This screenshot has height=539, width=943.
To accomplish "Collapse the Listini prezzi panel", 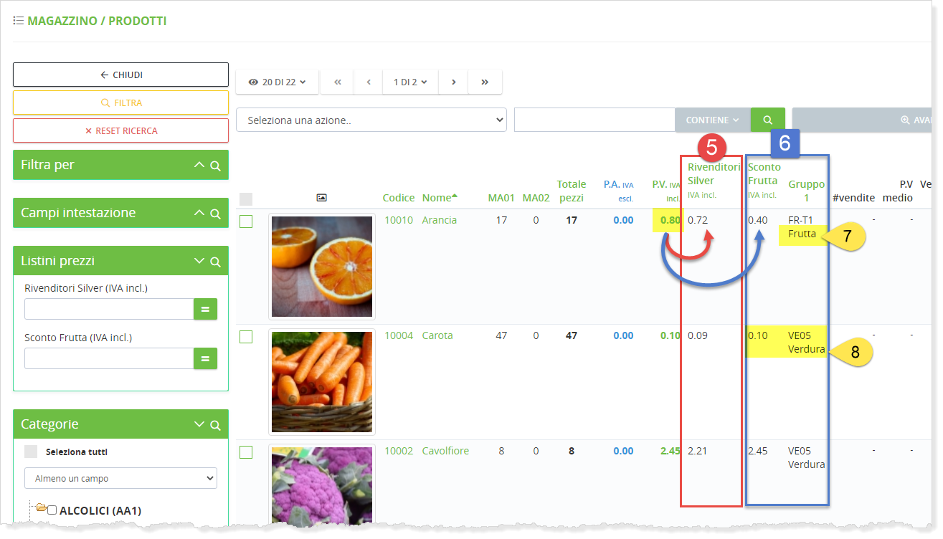I will click(x=199, y=262).
